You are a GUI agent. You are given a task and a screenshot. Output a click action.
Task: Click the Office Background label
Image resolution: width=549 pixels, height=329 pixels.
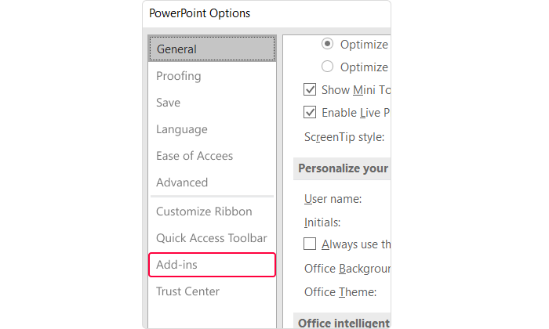coord(347,269)
